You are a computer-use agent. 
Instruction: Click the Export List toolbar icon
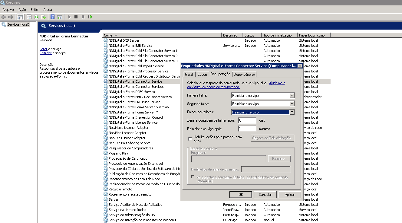click(43, 17)
